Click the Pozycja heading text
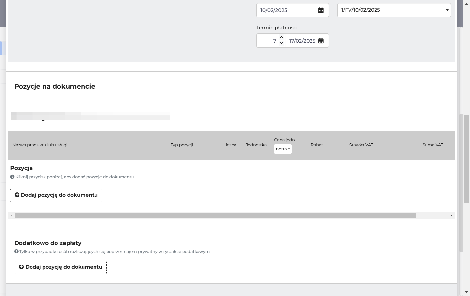Viewport: 470px width, 296px height. [21, 168]
